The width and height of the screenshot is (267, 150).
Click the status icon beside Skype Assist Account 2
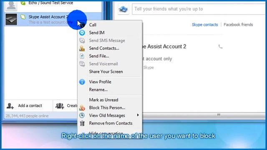(23, 17)
